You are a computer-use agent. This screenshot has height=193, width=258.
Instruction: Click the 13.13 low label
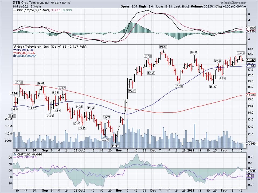click(x=82, y=128)
